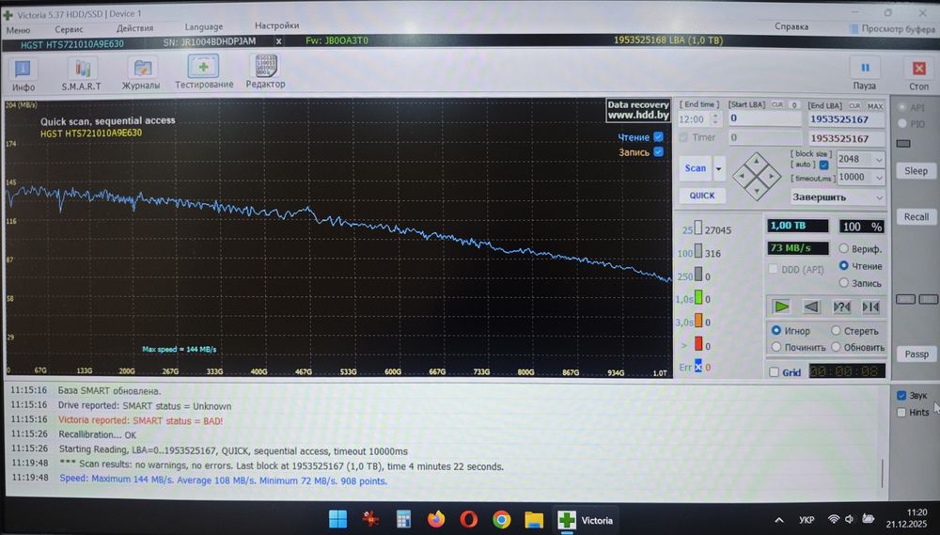940x535 pixels.
Task: Click the reverse scan direction arrow icon
Action: click(811, 307)
